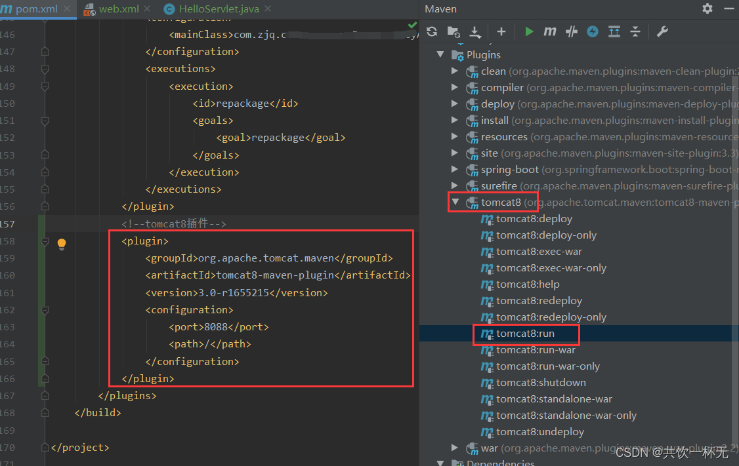Close the HelloServlet.java tab
The image size is (739, 466).
click(268, 9)
